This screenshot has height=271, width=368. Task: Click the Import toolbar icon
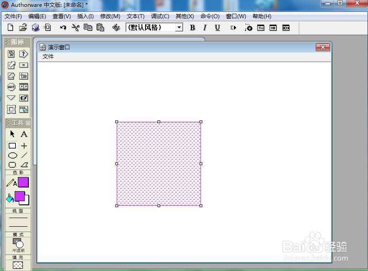[48, 28]
